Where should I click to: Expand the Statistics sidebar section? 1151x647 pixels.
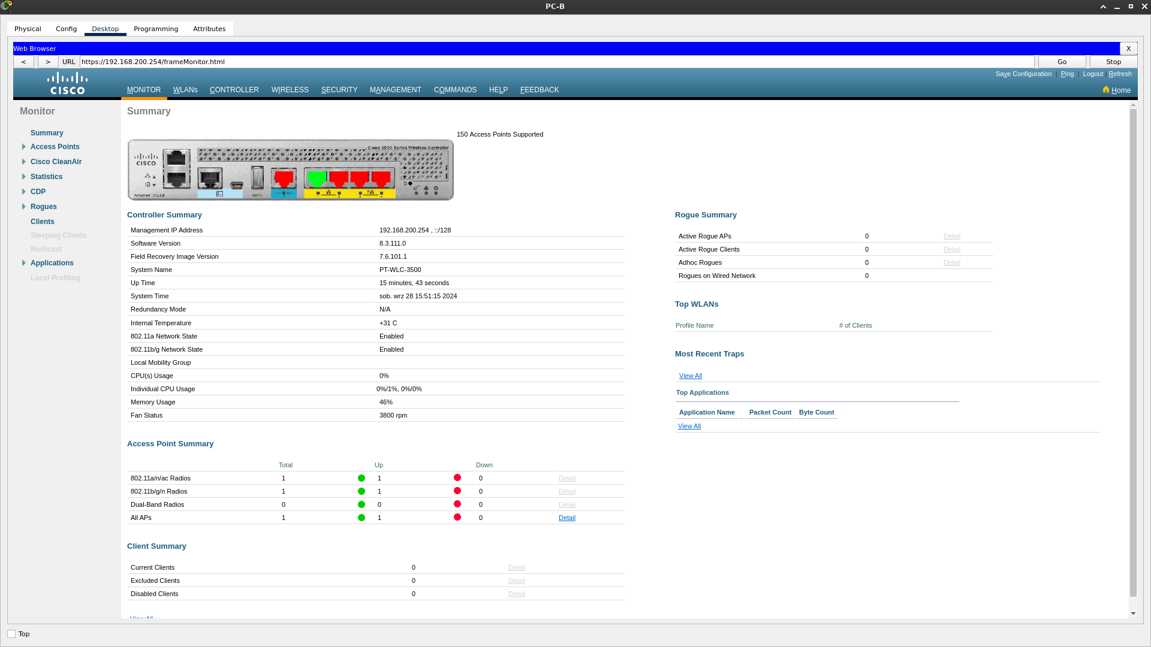tap(24, 177)
